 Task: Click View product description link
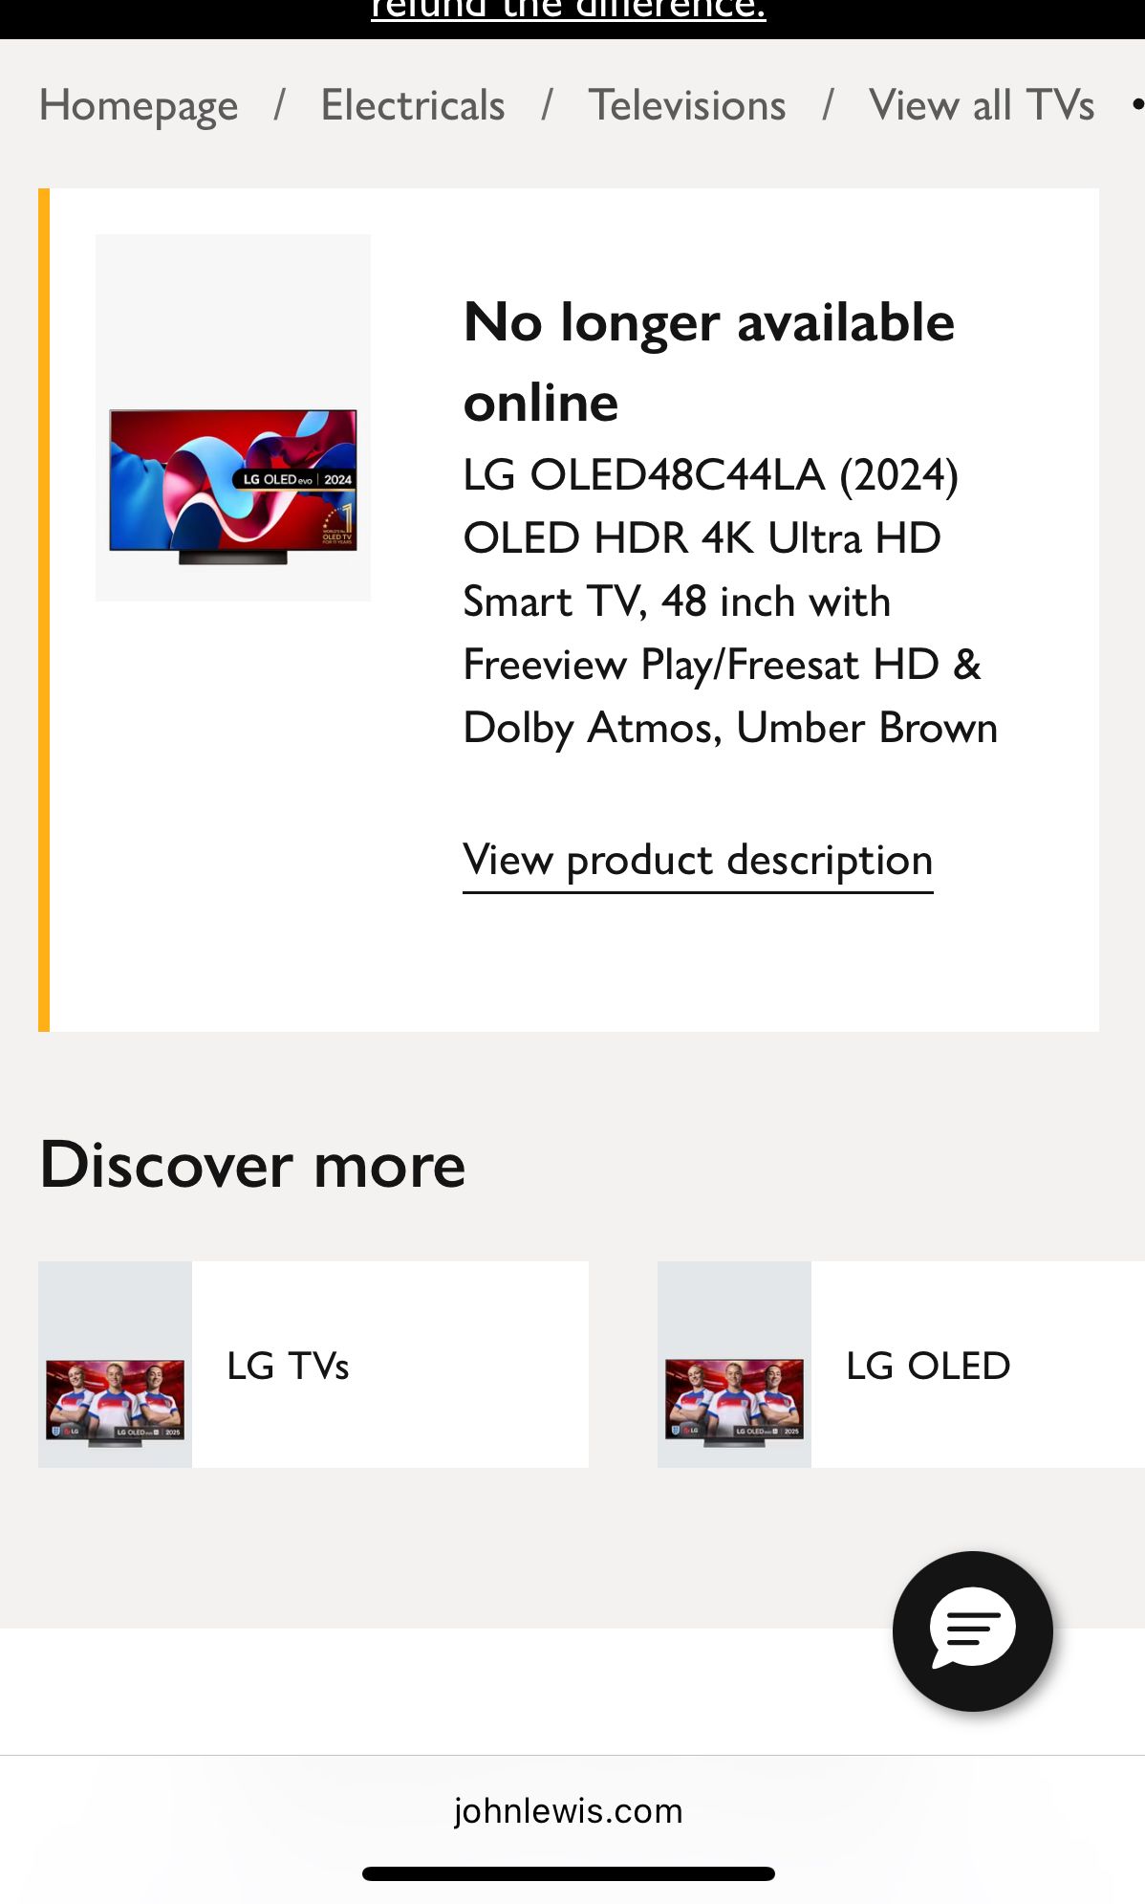point(698,861)
